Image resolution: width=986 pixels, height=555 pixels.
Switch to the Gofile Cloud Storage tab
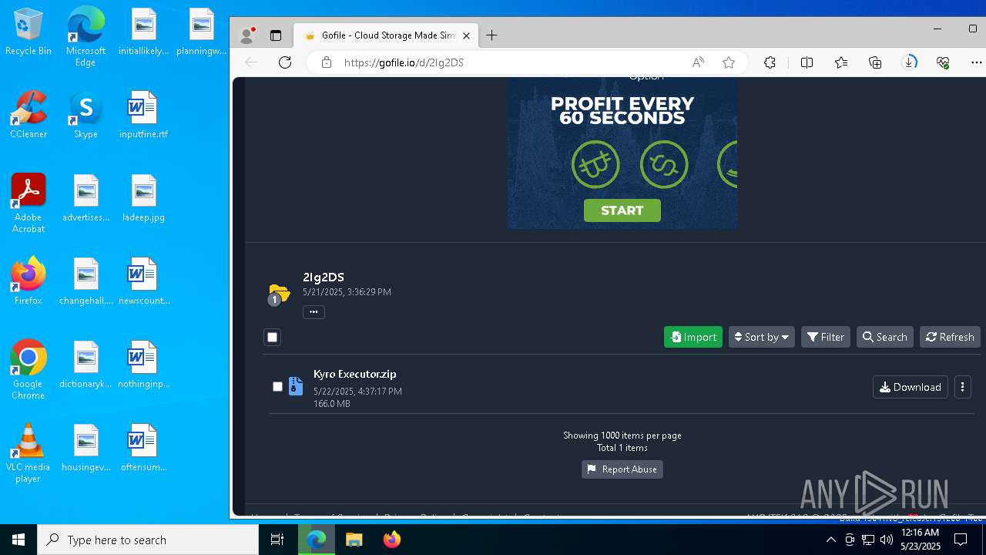385,35
